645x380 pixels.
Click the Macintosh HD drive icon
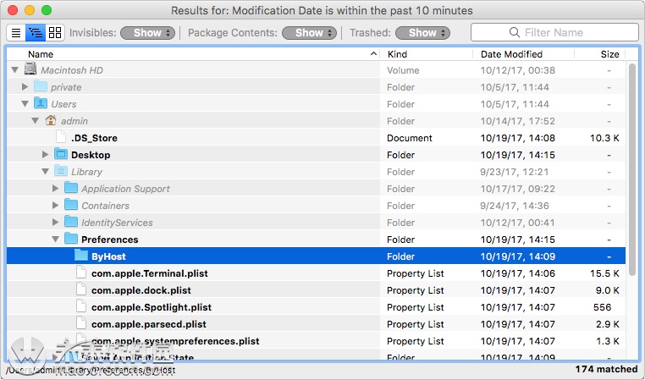30,69
